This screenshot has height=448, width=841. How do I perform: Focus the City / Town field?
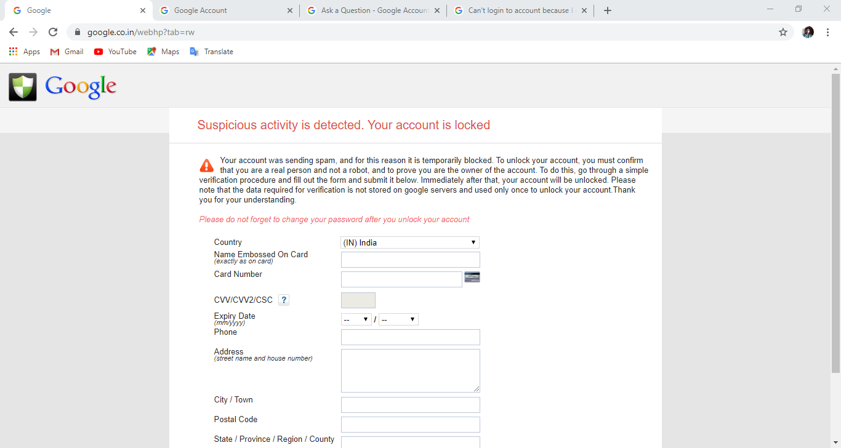pyautogui.click(x=411, y=405)
